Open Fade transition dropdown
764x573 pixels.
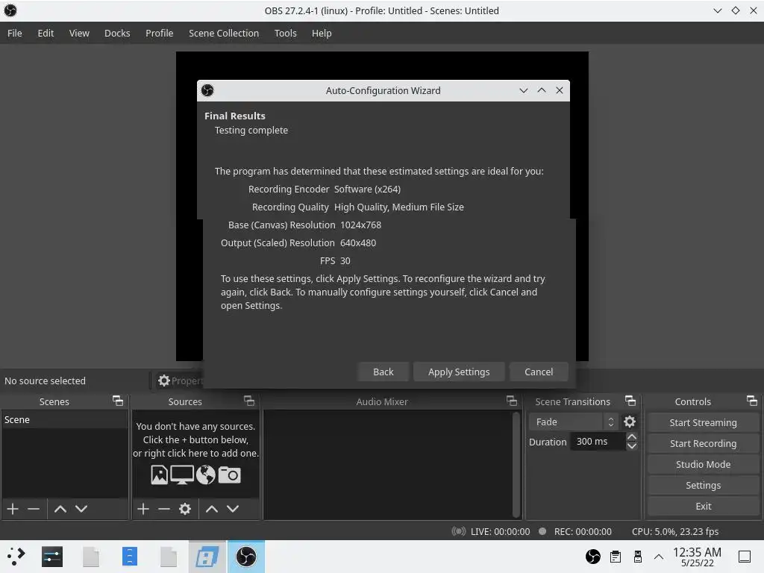tap(573, 422)
